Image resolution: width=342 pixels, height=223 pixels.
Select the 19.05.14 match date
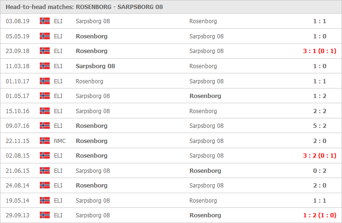18,201
